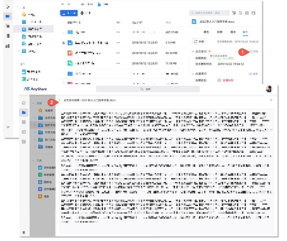Open the map-style icon in left rail
Screen dimensions: 287x241
click(x=24, y=132)
